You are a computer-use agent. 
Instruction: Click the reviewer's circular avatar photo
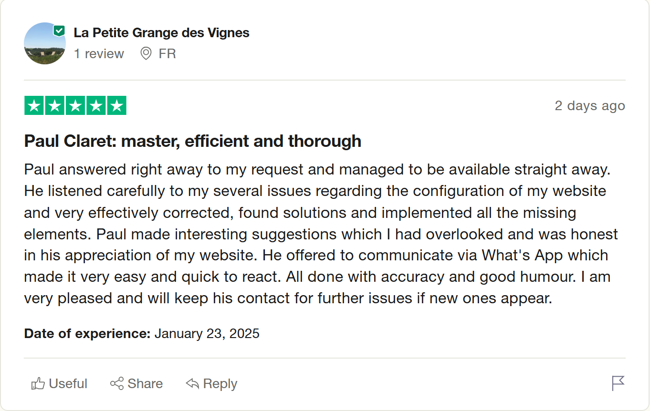point(44,43)
